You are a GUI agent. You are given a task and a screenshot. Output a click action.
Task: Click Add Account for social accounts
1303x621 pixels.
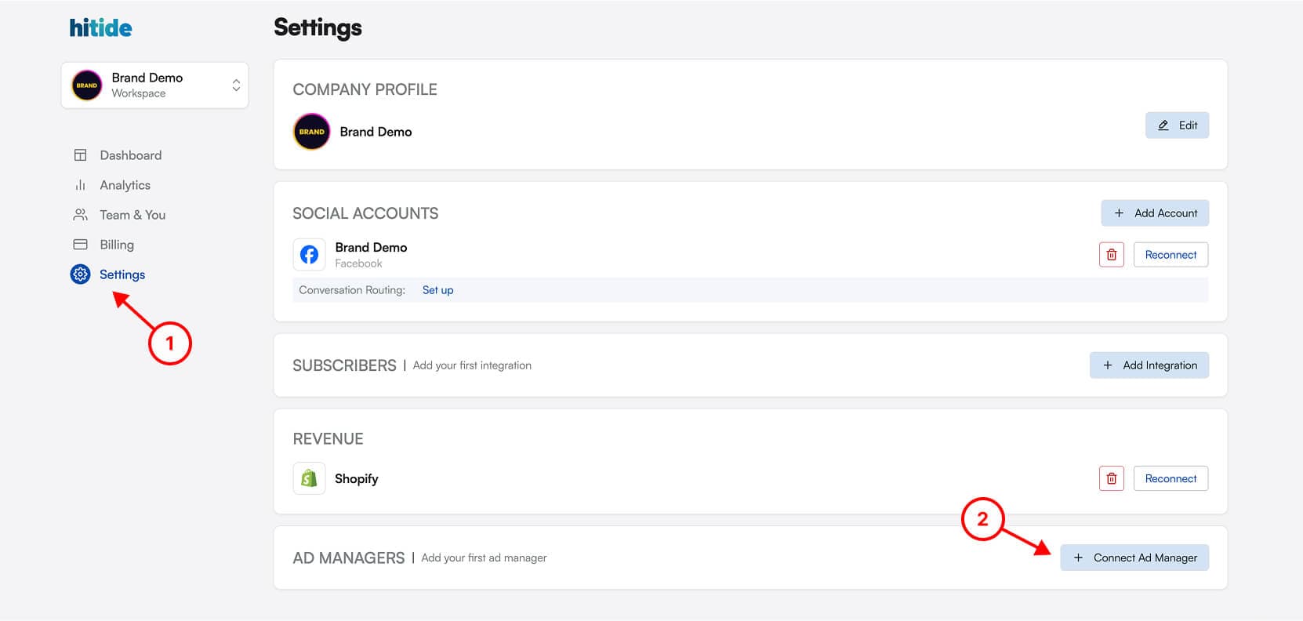(1155, 213)
